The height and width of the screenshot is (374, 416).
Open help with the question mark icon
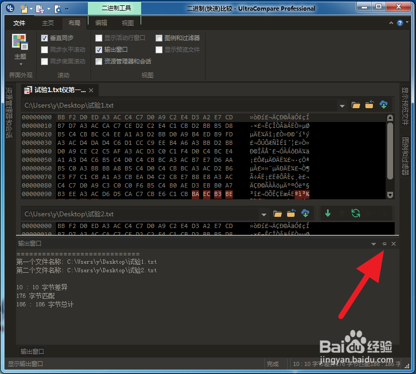(400, 23)
